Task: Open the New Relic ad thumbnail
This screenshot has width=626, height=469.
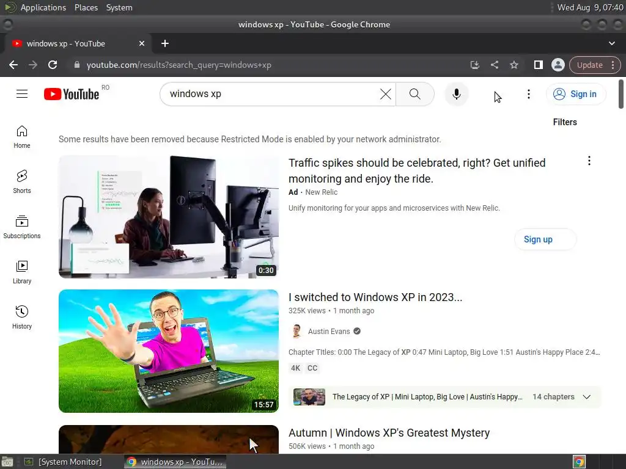Action: [169, 217]
